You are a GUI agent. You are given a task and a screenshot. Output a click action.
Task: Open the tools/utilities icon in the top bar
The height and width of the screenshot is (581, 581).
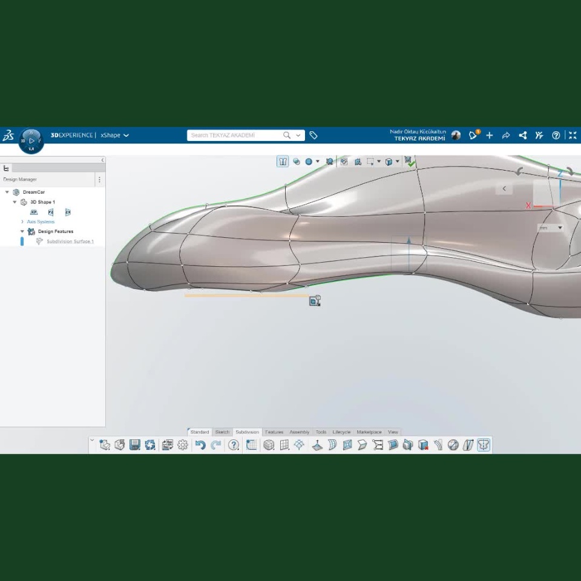click(x=539, y=136)
